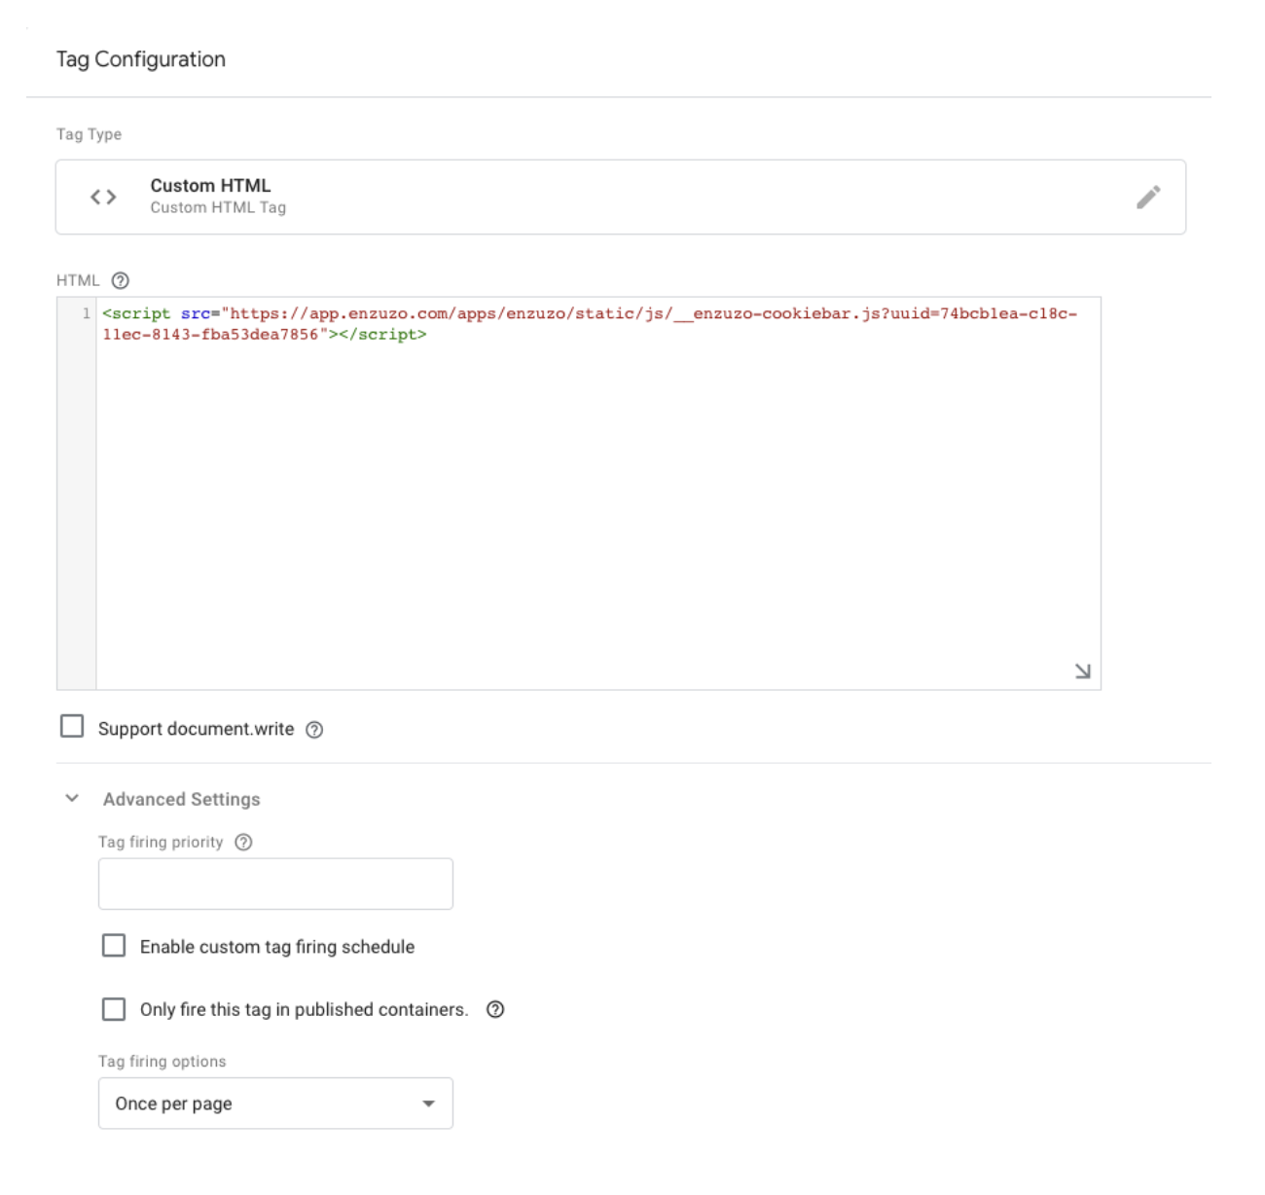The height and width of the screenshot is (1195, 1265).
Task: Click the Tag firing priority help icon
Action: [x=242, y=842]
